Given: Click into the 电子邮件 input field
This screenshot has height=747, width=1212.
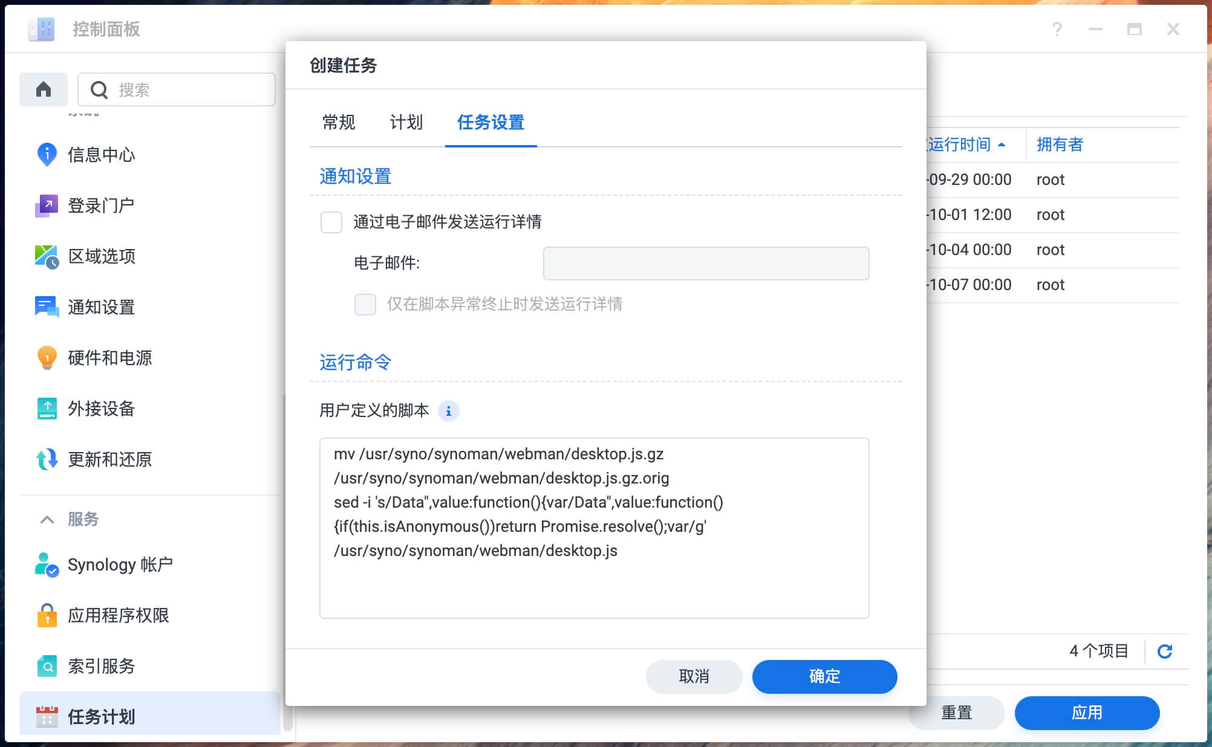Looking at the screenshot, I should pos(706,264).
